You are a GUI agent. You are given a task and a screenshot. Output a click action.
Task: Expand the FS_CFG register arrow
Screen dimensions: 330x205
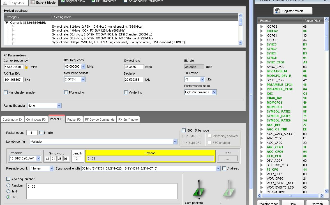pos(261,170)
